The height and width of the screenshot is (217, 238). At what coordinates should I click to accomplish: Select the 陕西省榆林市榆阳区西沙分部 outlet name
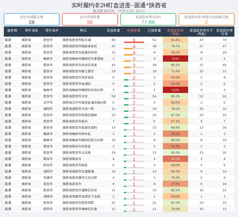(83, 140)
